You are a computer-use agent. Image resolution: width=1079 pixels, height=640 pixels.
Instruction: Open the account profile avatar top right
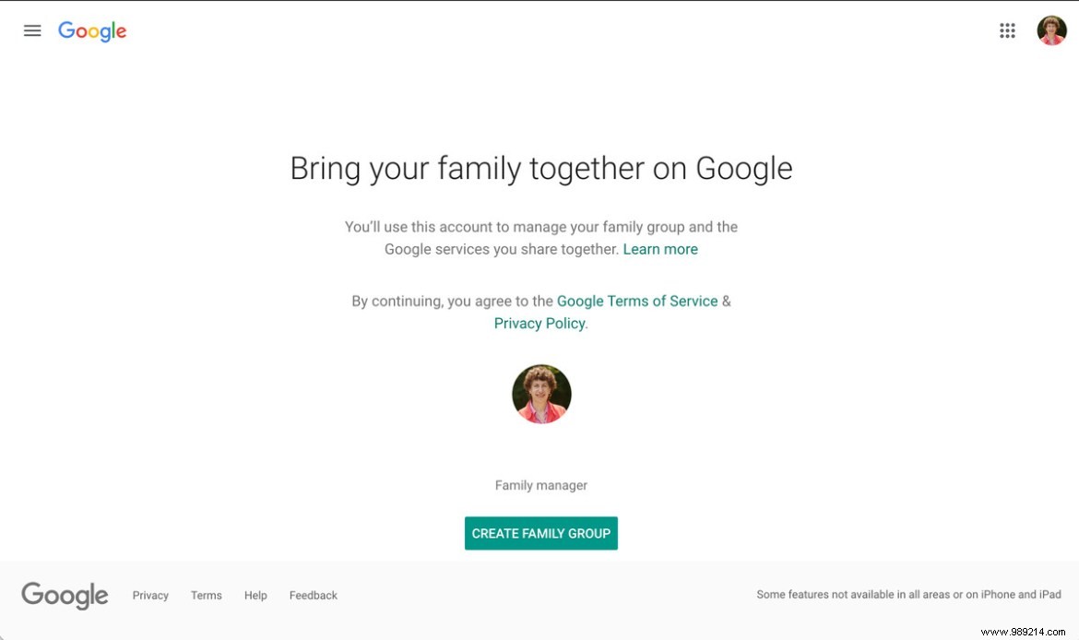tap(1051, 30)
